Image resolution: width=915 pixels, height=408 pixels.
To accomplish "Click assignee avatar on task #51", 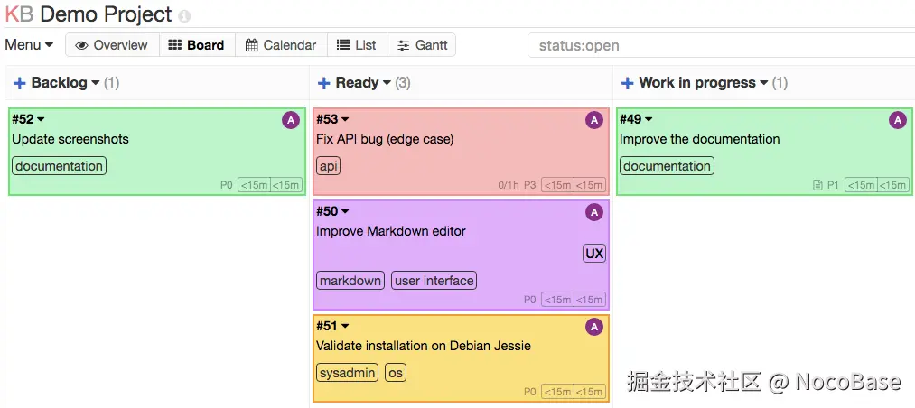I will (x=594, y=328).
